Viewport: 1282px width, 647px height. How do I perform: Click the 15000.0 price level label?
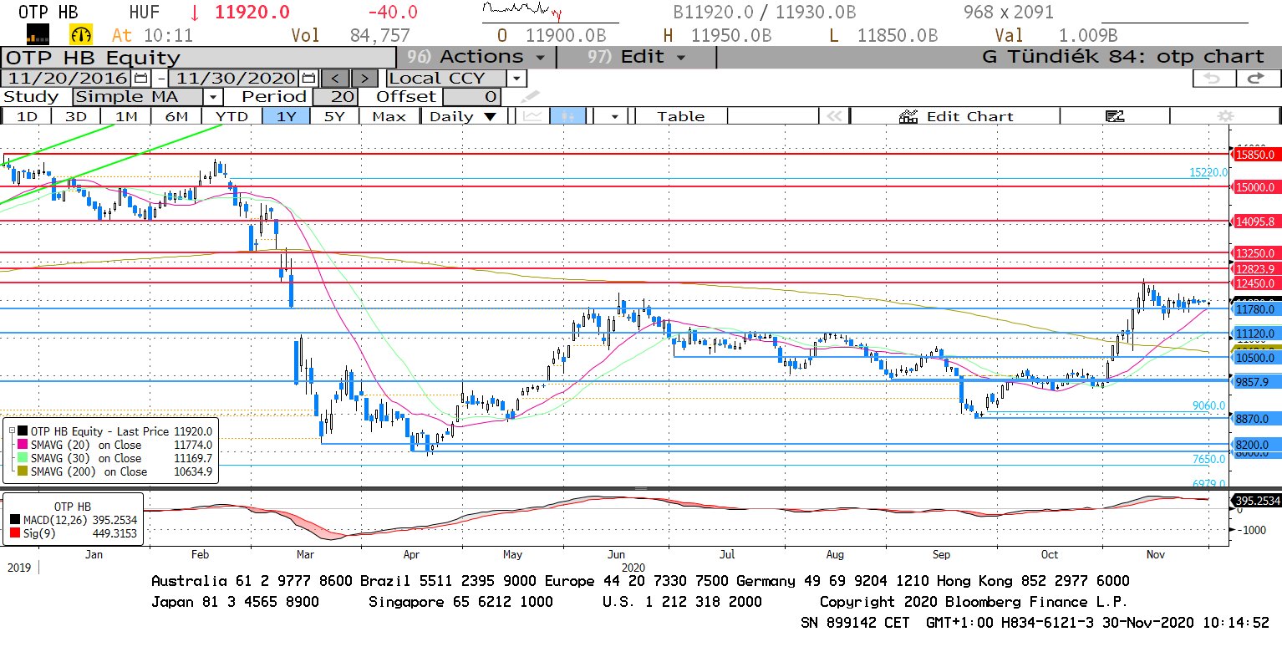pyautogui.click(x=1255, y=188)
